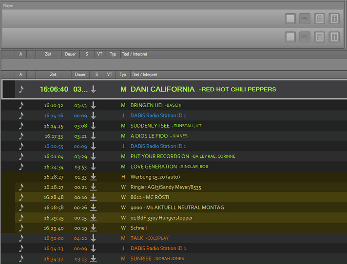Select the upper Zeit column header

click(48, 54)
